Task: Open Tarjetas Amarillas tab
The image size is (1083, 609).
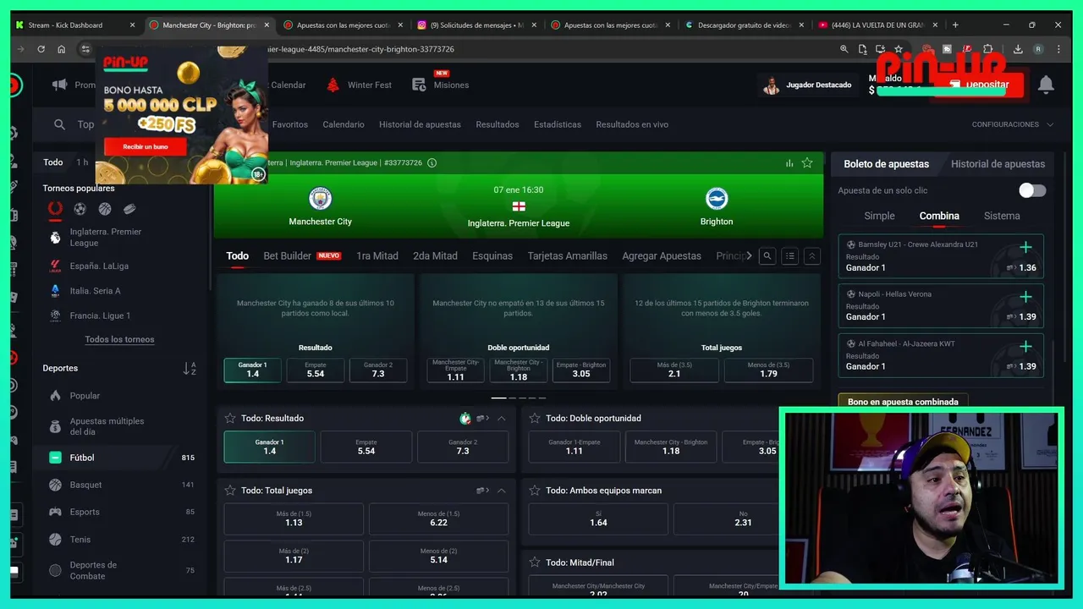Action: click(x=568, y=255)
